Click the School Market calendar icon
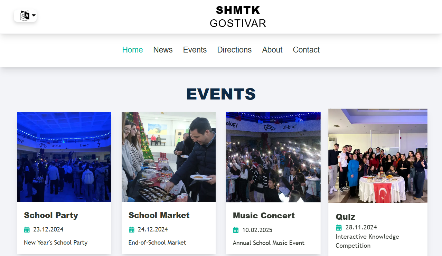442x256 pixels. point(131,229)
